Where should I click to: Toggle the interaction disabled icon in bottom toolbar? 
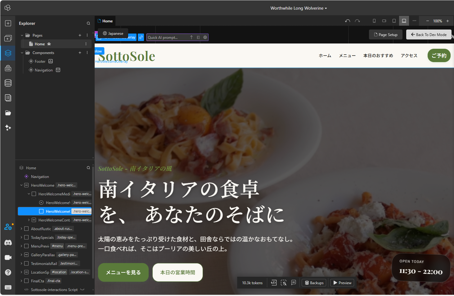pos(284,283)
